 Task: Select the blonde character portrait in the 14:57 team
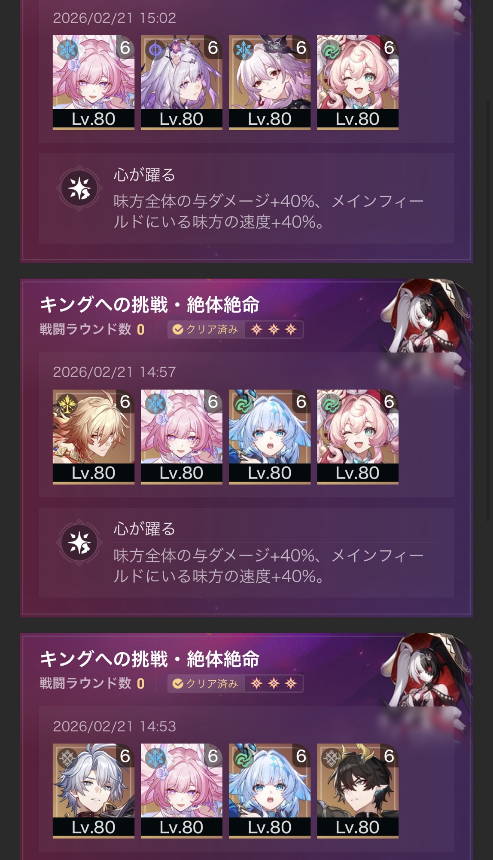click(94, 436)
